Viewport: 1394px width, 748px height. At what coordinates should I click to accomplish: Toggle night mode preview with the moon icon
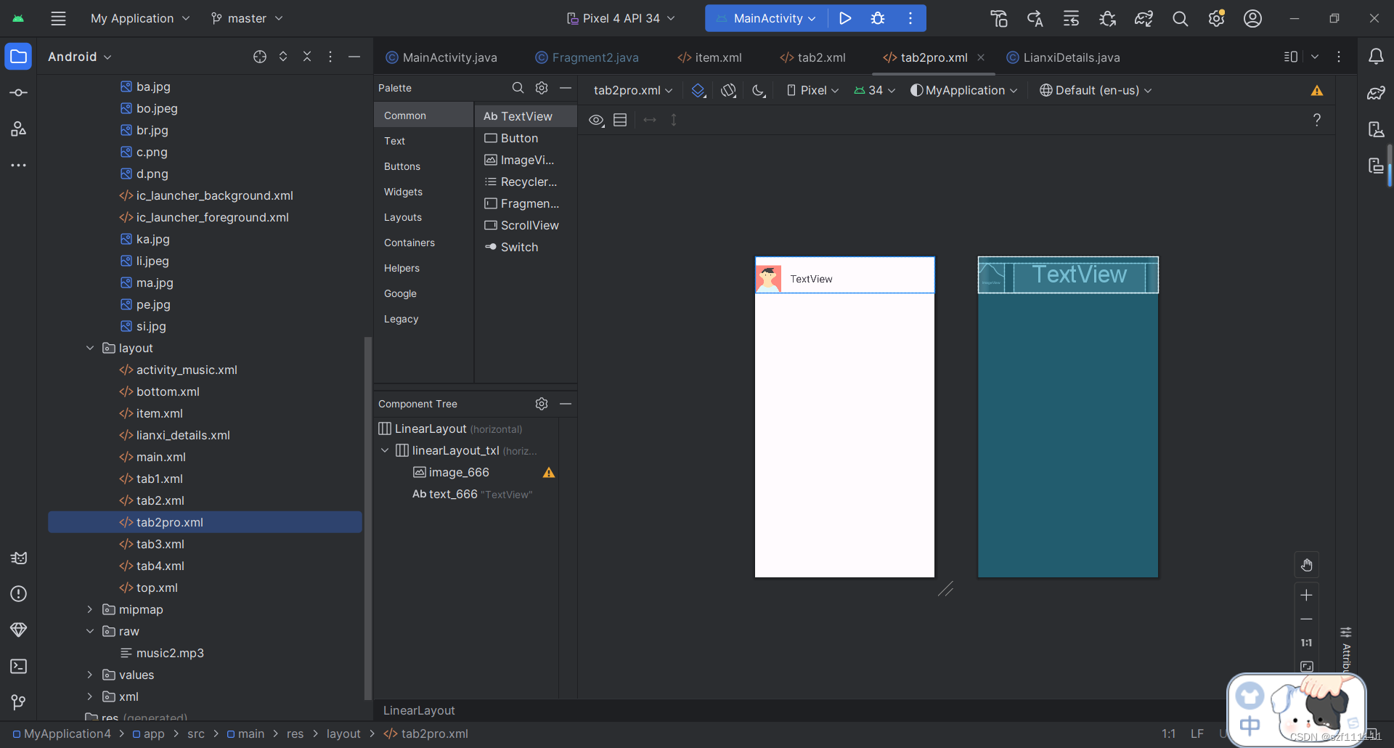(759, 90)
